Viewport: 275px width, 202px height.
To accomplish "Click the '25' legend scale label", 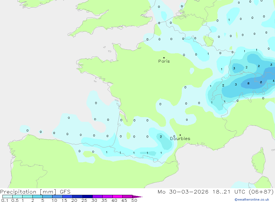I will (x=84, y=200).
